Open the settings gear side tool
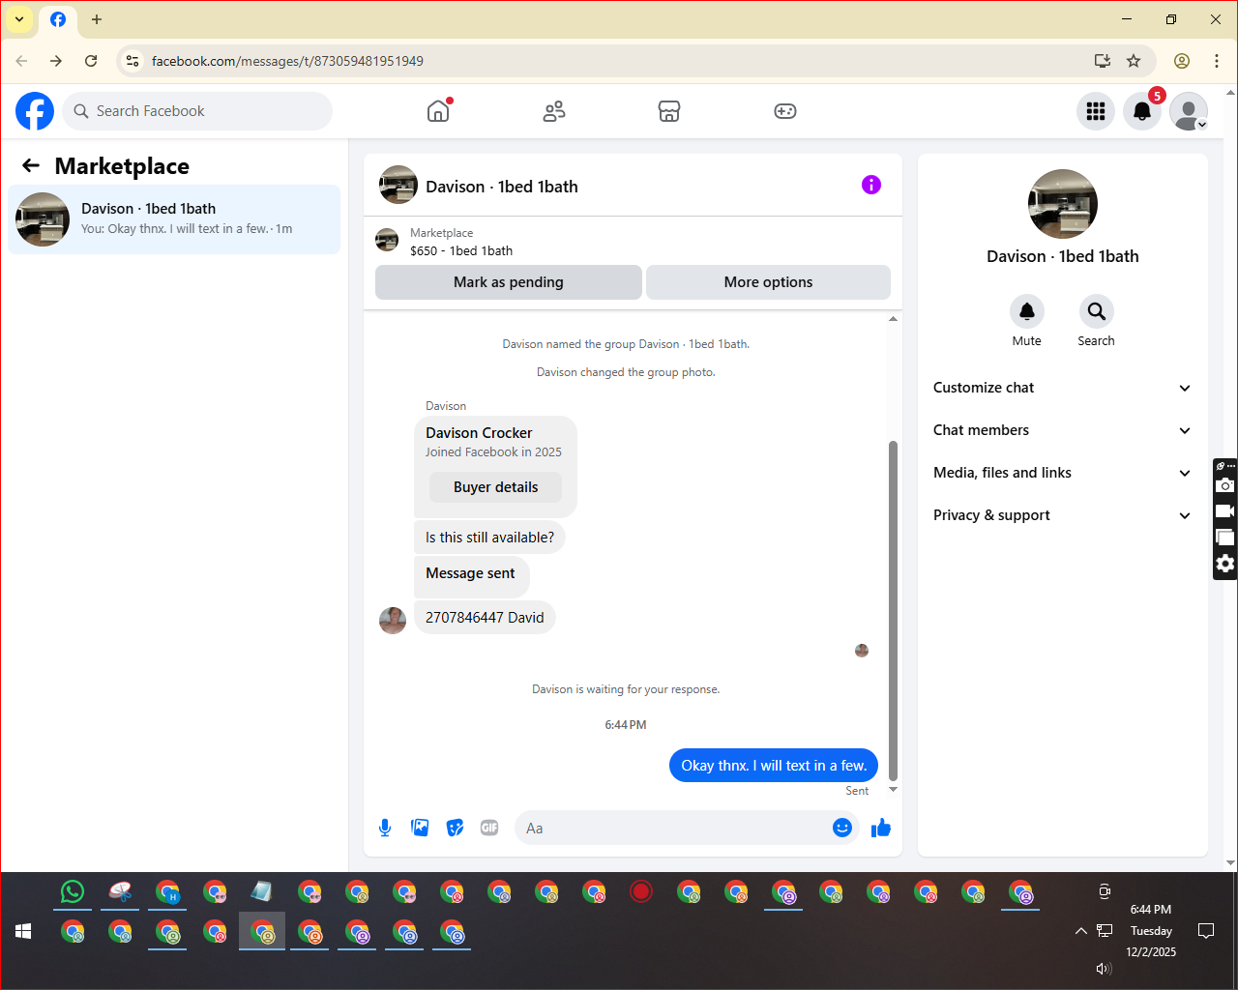1238x990 pixels. pyautogui.click(x=1225, y=564)
